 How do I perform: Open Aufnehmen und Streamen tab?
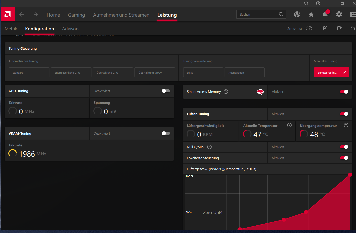(x=121, y=15)
